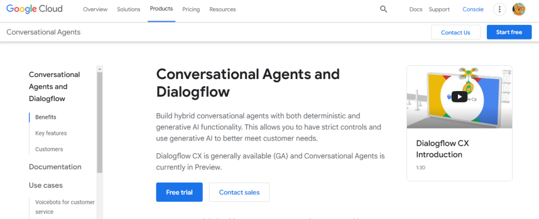
Task: Click the sidebar scrollbar up arrow
Action: tap(99, 69)
